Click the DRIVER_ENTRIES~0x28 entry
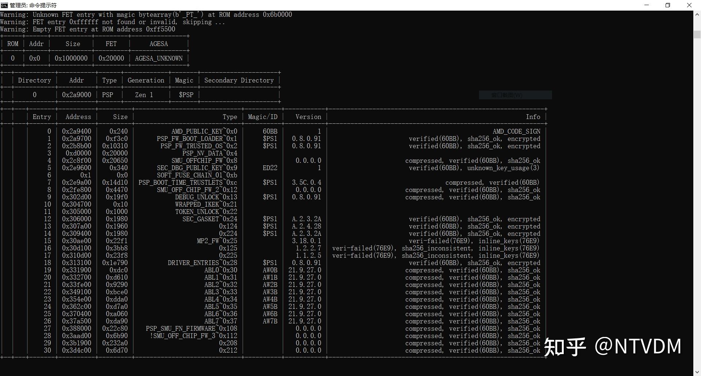This screenshot has width=701, height=376. point(202,262)
